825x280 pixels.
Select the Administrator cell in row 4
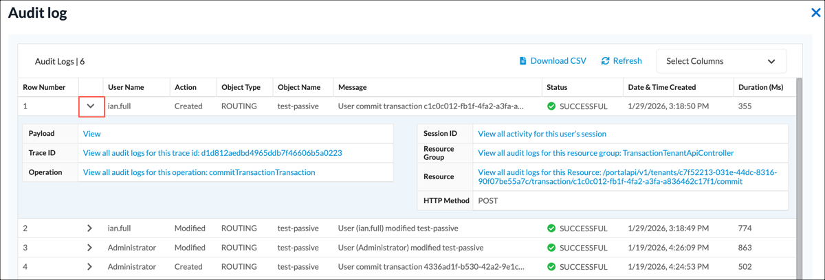[x=132, y=266]
